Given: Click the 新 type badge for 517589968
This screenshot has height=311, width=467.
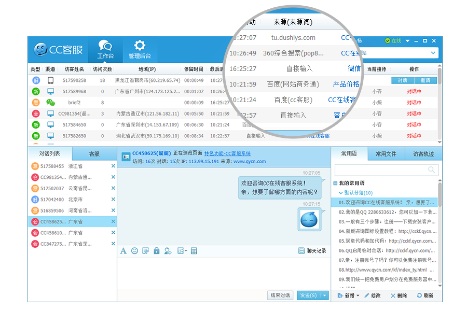Looking at the screenshot, I should coord(36,91).
